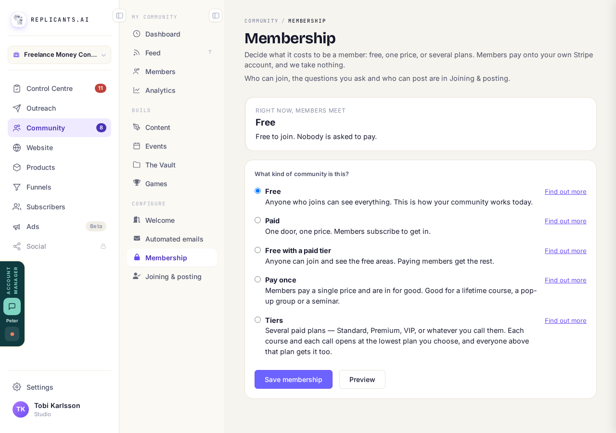Select the Paid community radio button

pos(258,220)
